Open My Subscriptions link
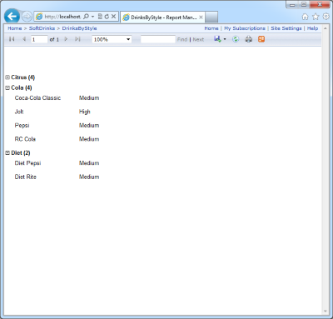This screenshot has height=319, width=333. [x=245, y=28]
